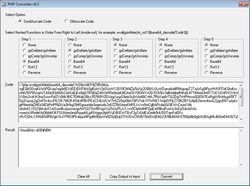Select the Obfuscate Code option
Screen dimensions: 250x186
66,21
